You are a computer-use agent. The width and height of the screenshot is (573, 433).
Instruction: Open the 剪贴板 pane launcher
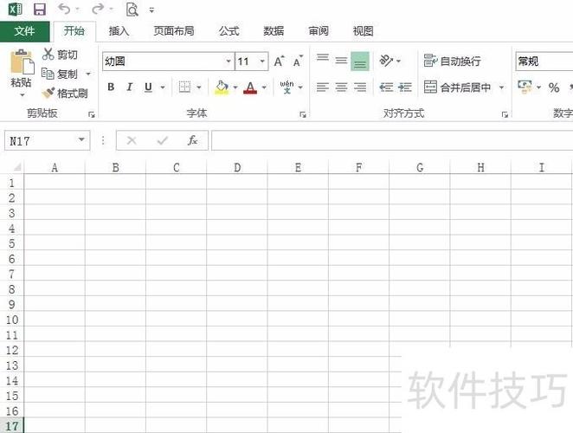pos(92,115)
